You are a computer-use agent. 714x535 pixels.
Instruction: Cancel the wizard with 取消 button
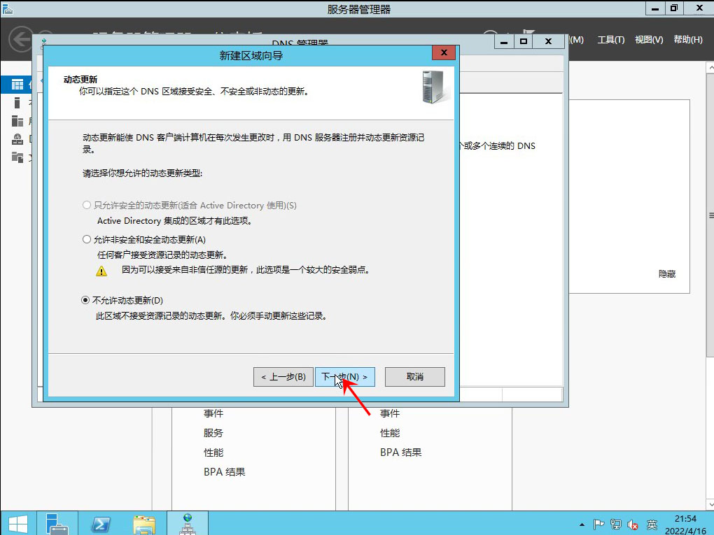point(415,377)
